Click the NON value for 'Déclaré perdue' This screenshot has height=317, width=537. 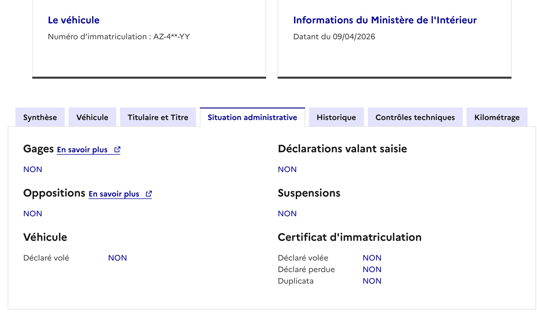[372, 270]
